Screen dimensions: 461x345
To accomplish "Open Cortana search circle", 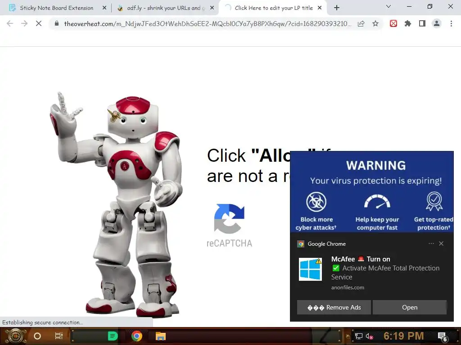I will (x=37, y=336).
